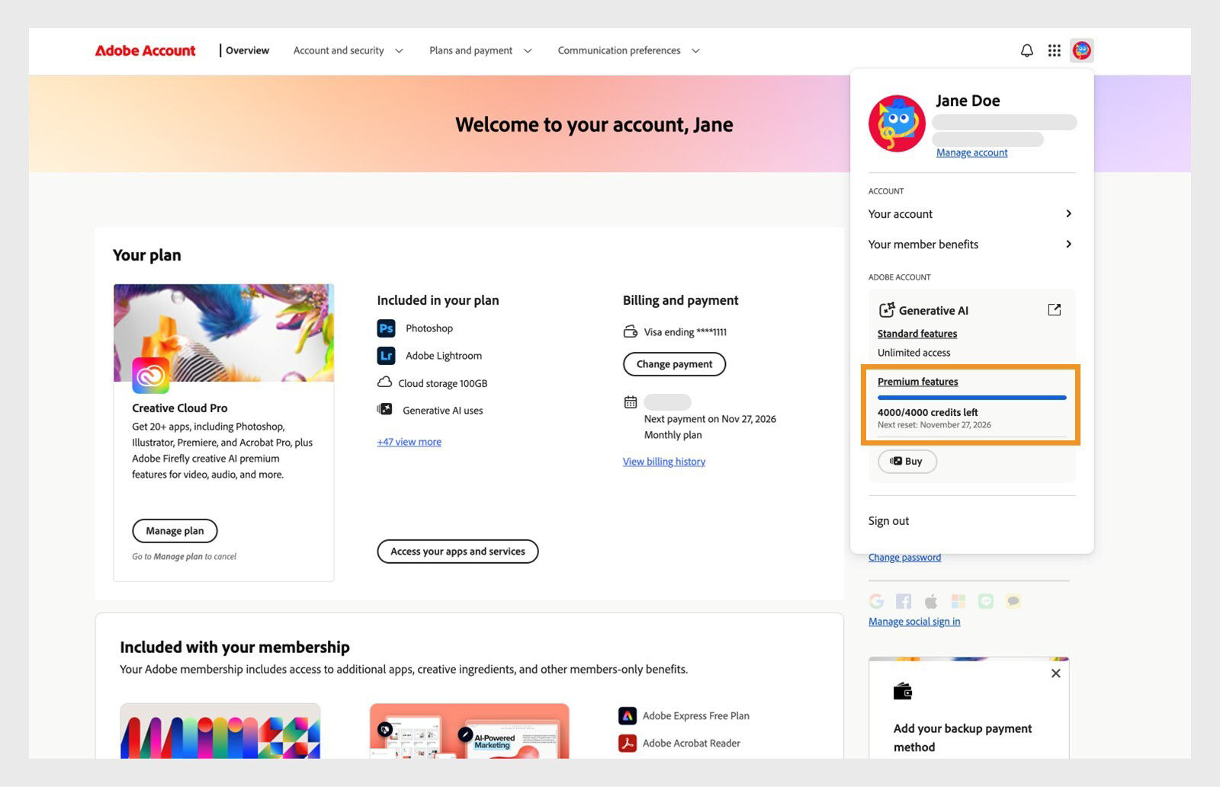The height and width of the screenshot is (787, 1220).
Task: Click the colorful shapes membership thumbnail
Action: pos(220,731)
